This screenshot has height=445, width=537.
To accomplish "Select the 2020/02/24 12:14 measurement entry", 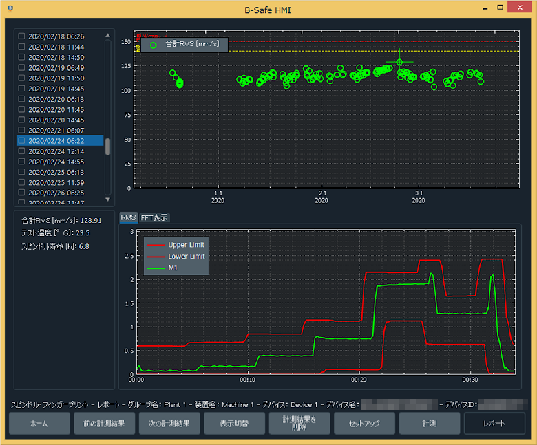I will [x=60, y=151].
